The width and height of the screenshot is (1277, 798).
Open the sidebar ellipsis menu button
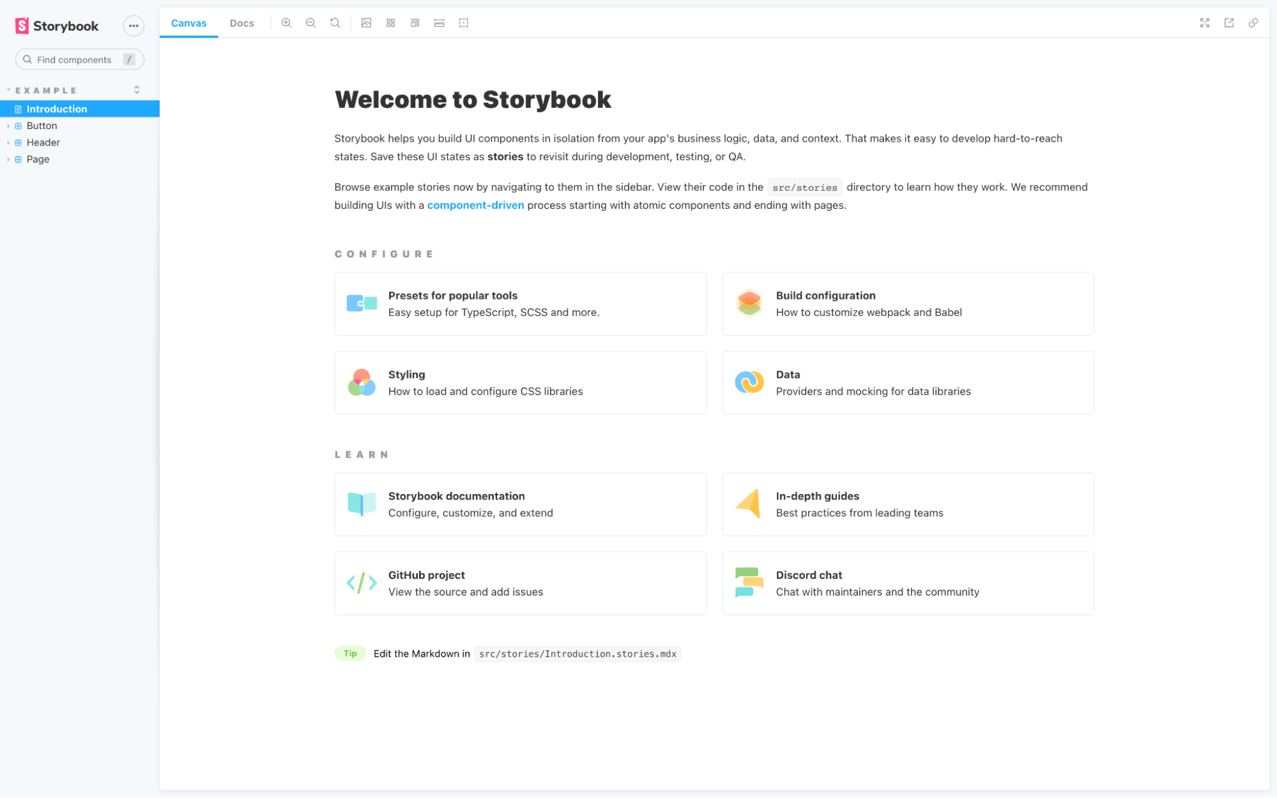click(x=133, y=26)
